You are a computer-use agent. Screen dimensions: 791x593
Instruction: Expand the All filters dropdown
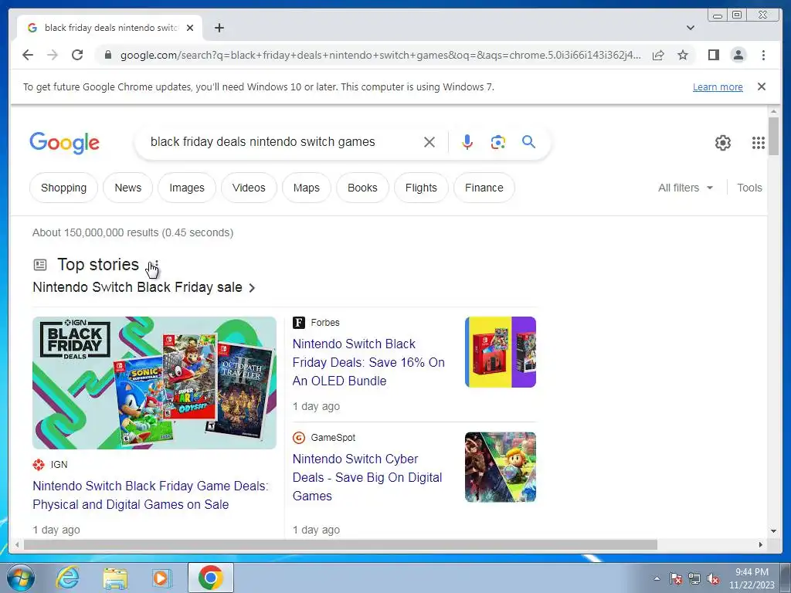(x=686, y=188)
